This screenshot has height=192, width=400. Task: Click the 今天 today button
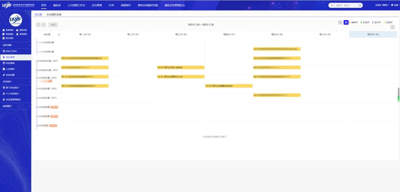pyautogui.click(x=53, y=25)
